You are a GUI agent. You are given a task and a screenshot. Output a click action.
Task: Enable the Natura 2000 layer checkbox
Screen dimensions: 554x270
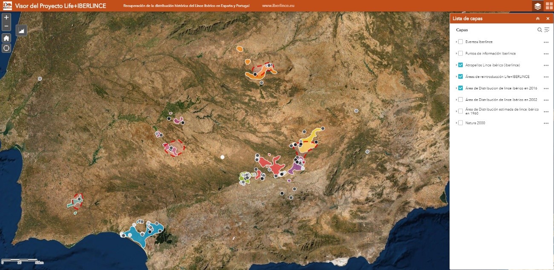pyautogui.click(x=460, y=123)
